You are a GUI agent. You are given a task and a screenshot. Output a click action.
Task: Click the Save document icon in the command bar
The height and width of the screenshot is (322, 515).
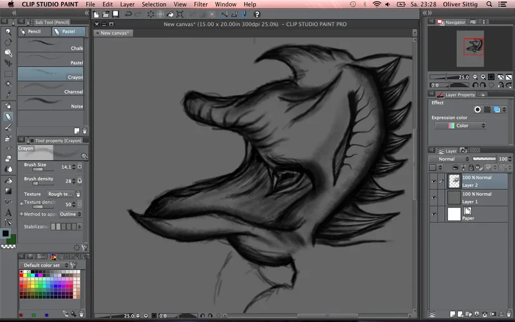(115, 14)
